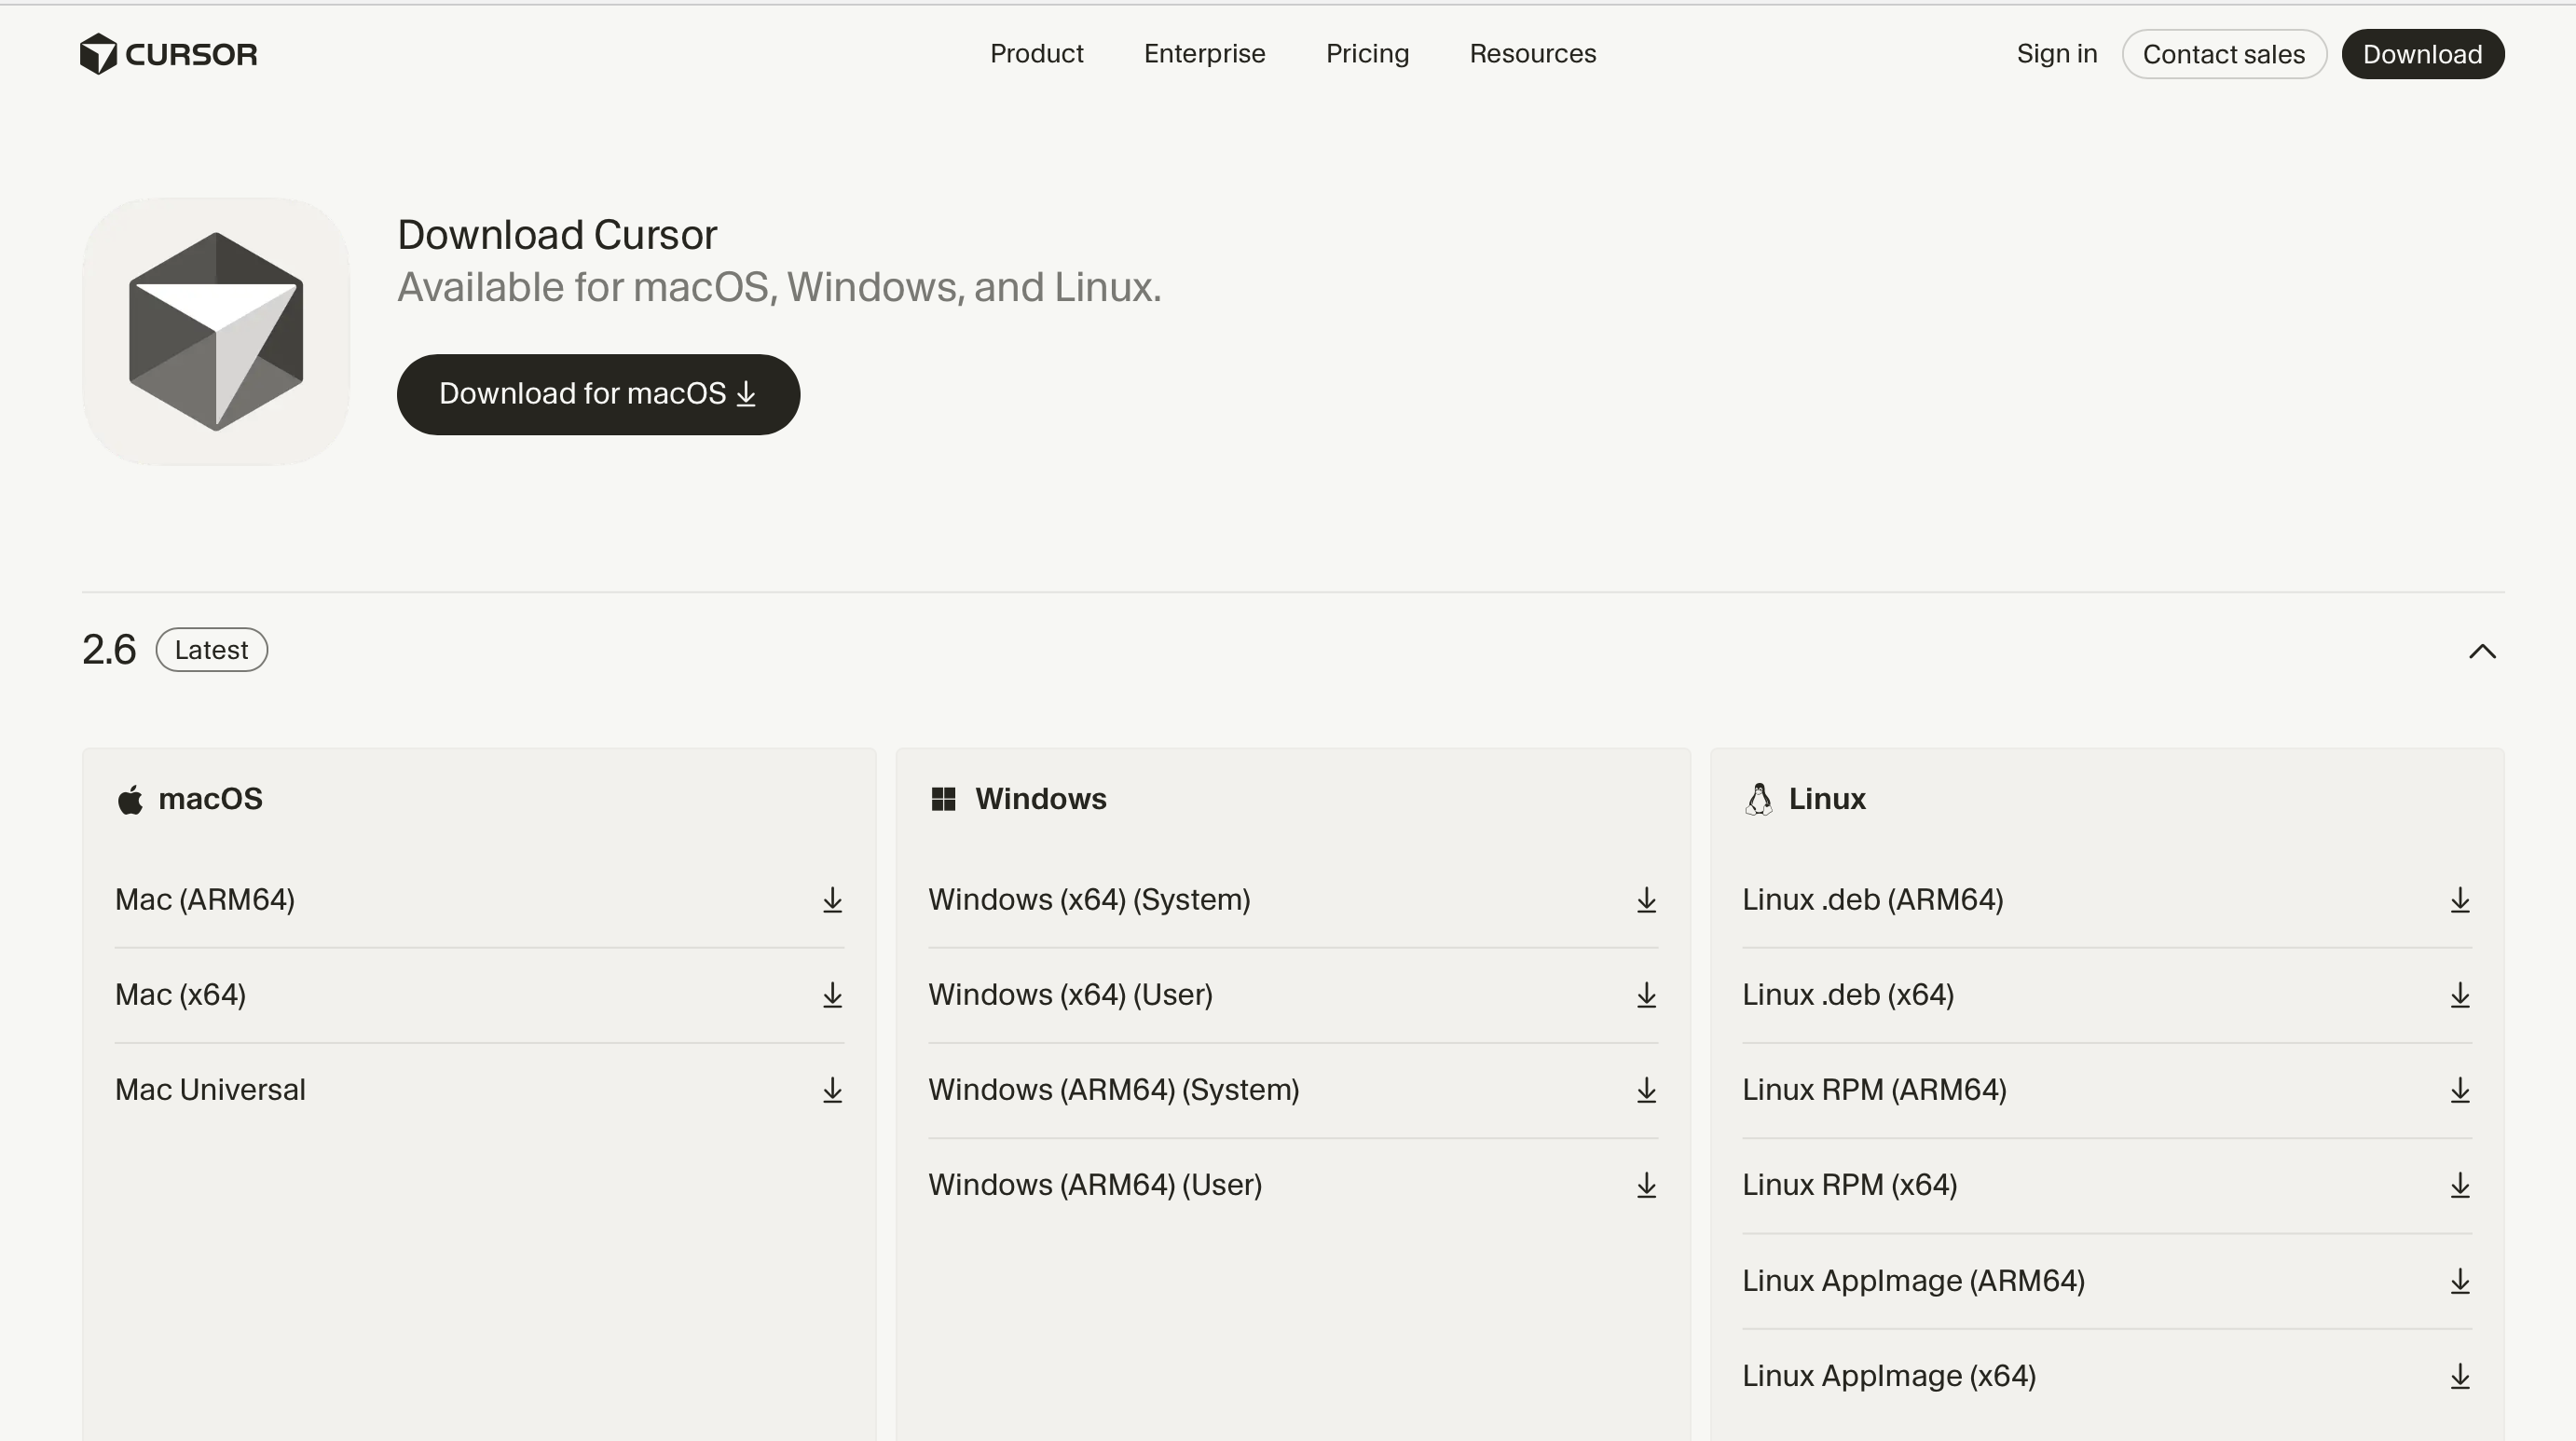Click the Contact sales button

[x=2223, y=54]
